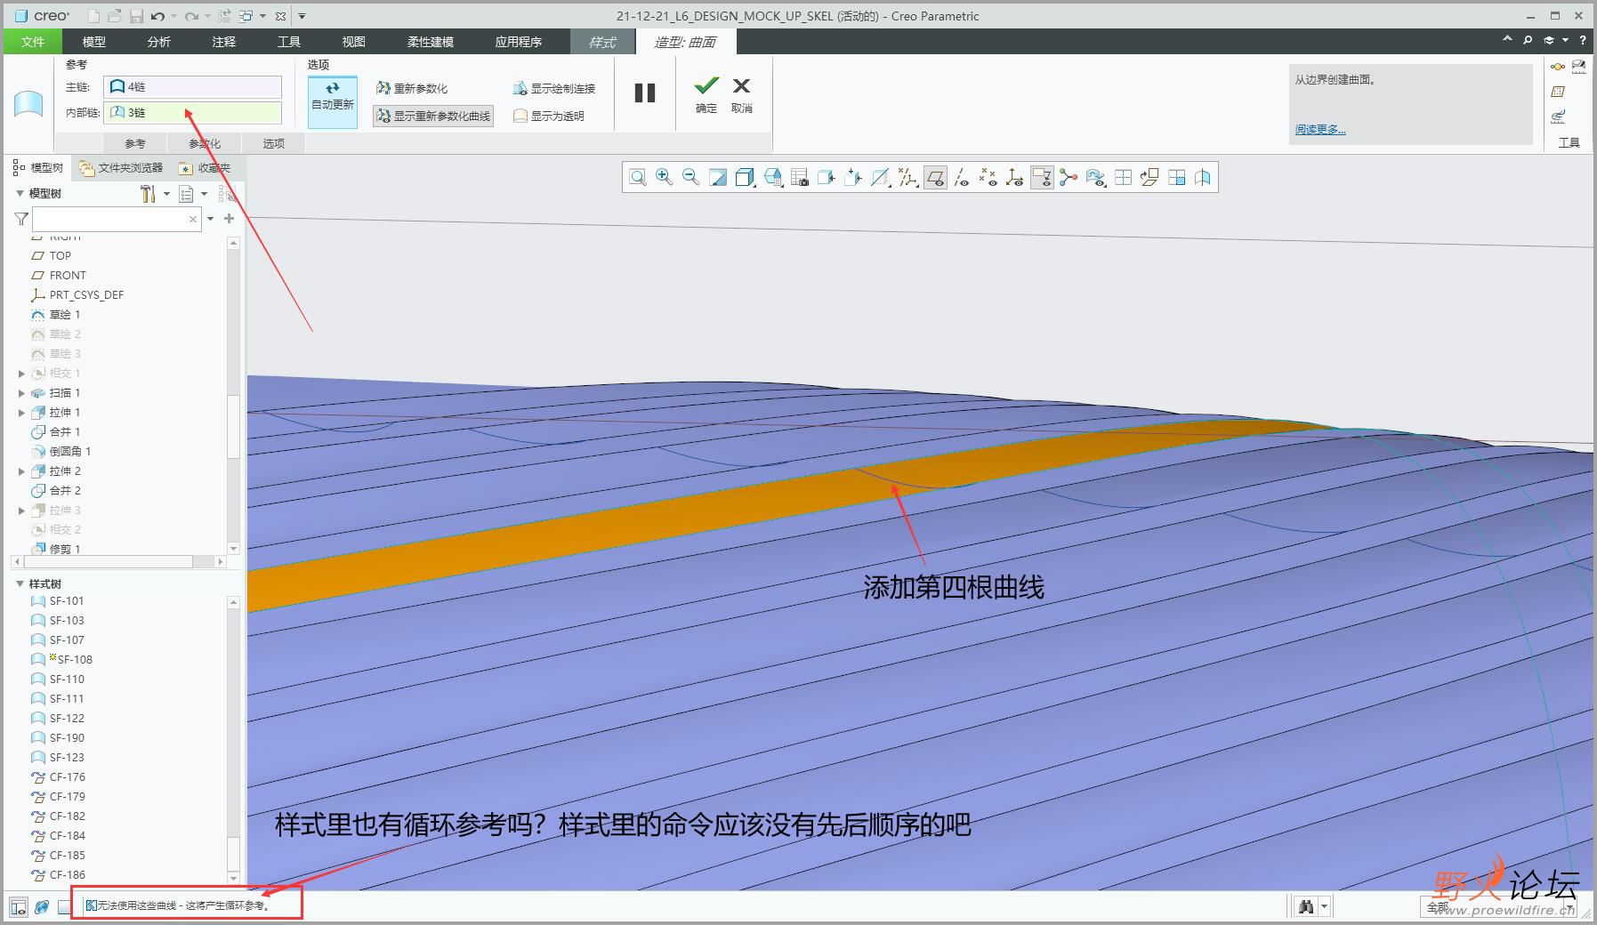Click the Save icon in quick access
Viewport: 1597px width, 925px height.
136,16
